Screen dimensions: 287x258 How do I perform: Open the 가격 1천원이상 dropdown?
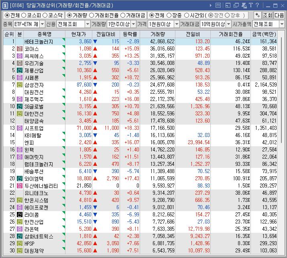click(x=177, y=24)
